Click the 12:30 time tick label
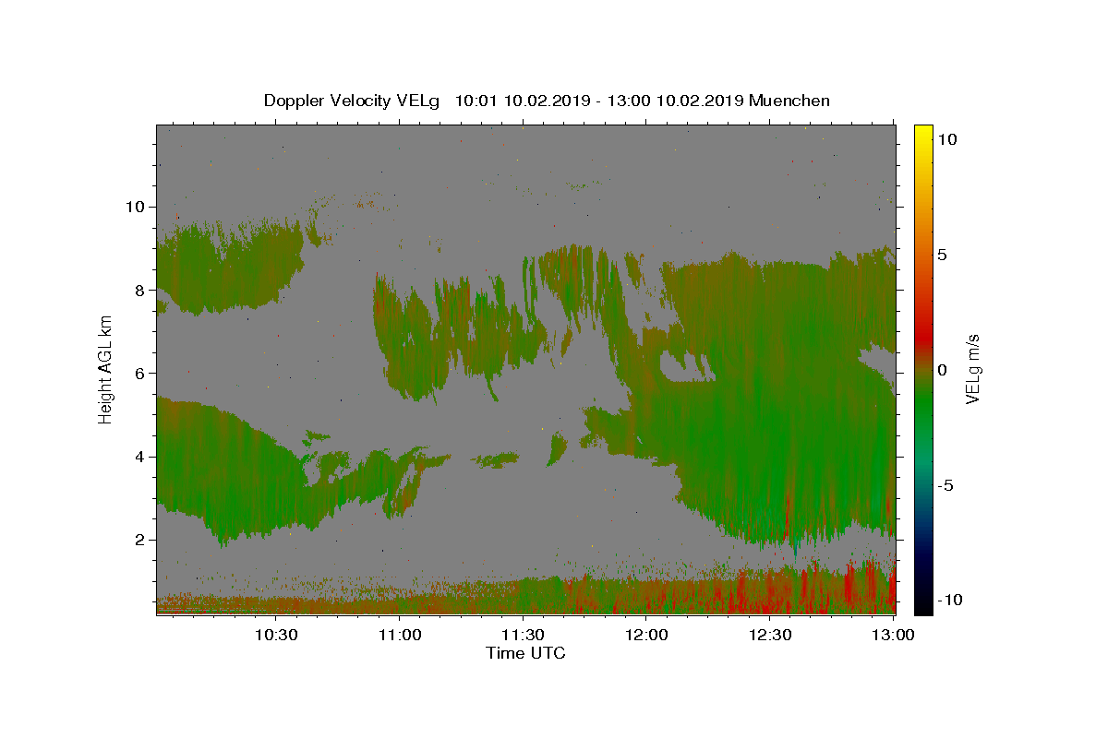1108x738 pixels. (x=770, y=635)
